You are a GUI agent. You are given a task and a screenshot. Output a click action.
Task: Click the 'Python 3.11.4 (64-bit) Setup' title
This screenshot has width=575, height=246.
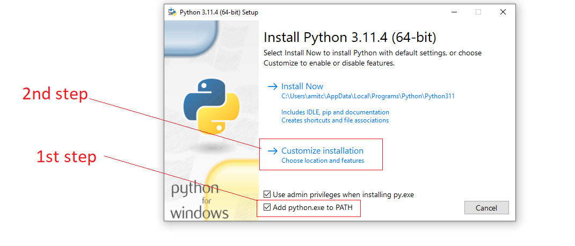pos(219,12)
